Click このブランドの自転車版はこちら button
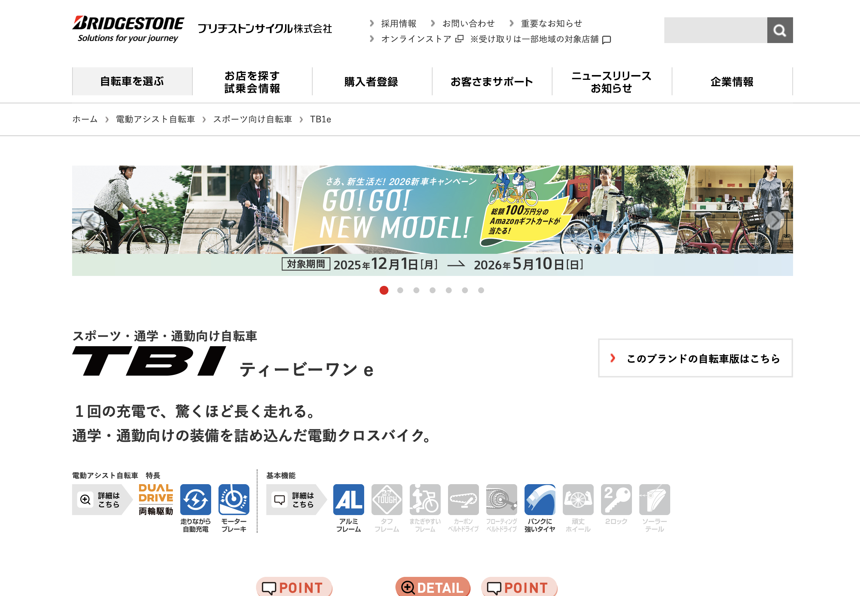The width and height of the screenshot is (860, 596). tap(695, 358)
